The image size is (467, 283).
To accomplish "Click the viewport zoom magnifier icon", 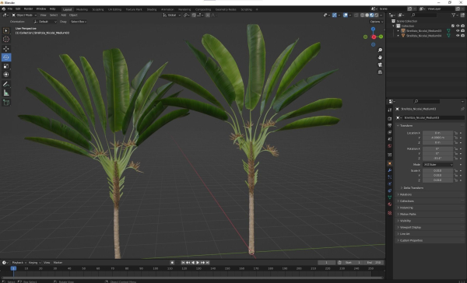I will [380, 50].
